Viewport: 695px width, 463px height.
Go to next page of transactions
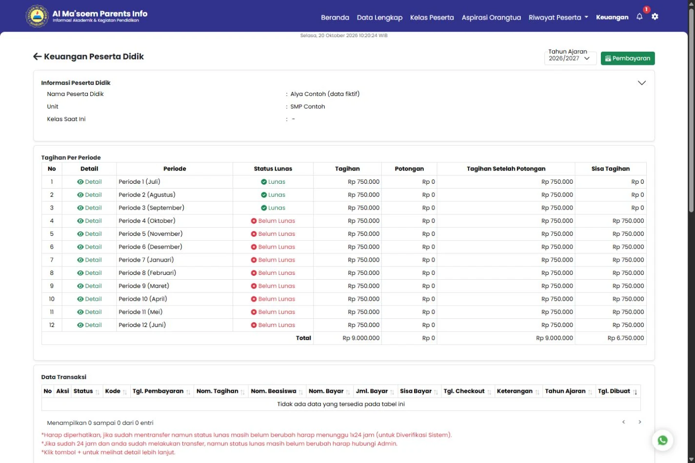pyautogui.click(x=640, y=422)
